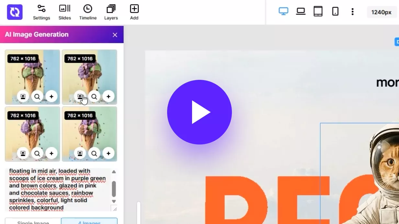This screenshot has height=224, width=399.
Task: Add bottom-right ice cream image to slide
Action: 108,153
